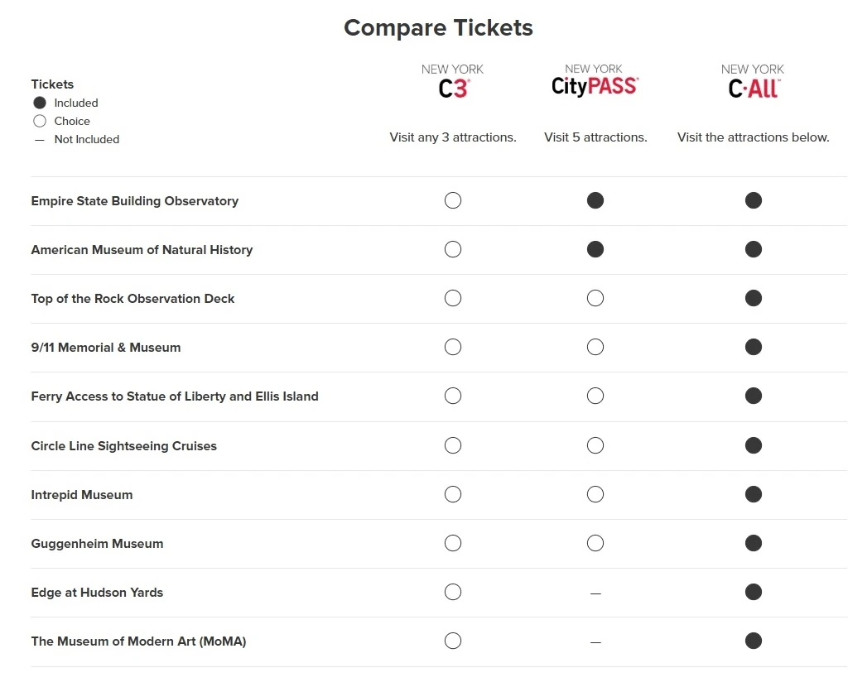Click the New York CityPASS logo
This screenshot has height=687, width=848.
595,80
